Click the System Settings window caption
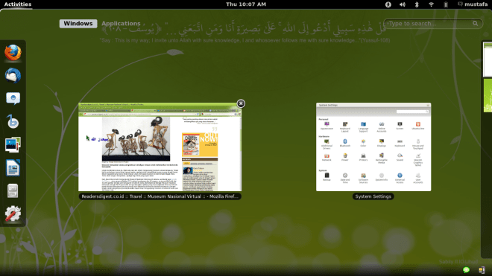This screenshot has height=276, width=492. coord(373,196)
